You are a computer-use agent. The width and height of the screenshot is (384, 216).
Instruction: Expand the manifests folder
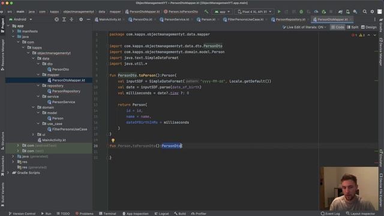pos(13,31)
